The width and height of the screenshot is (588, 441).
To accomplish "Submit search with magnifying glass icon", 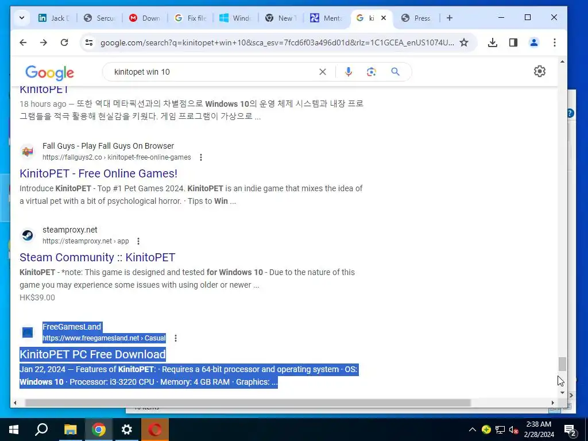I will [x=395, y=72].
